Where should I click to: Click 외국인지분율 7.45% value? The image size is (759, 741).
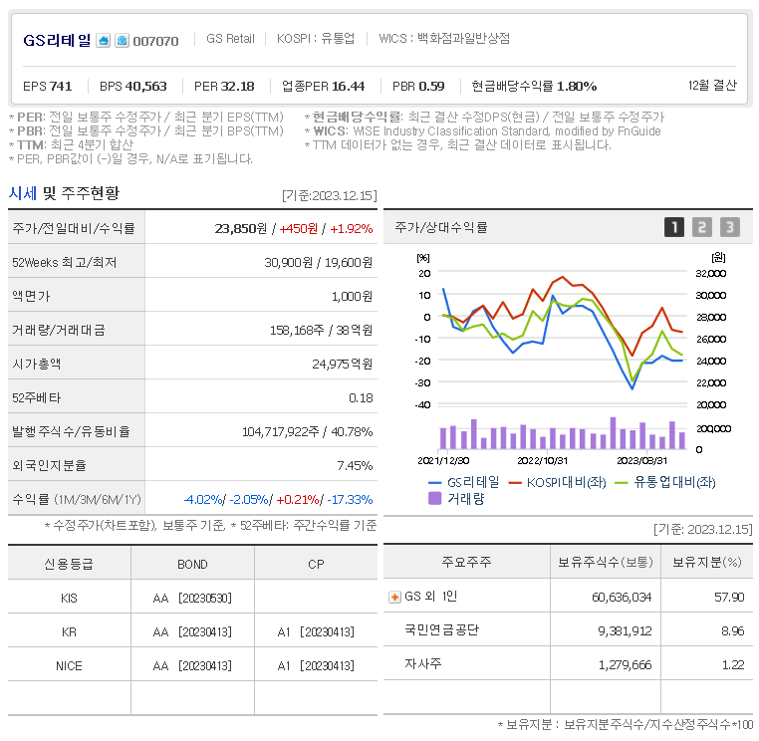point(355,465)
